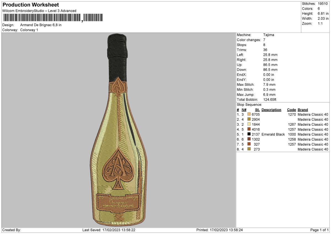The image size is (331, 234).
Task: Select the Color changes value '7'
Action: point(265,40)
